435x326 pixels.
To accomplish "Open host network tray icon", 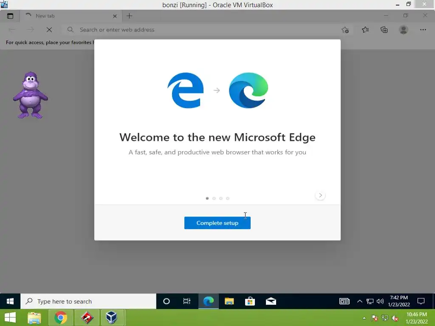I will click(x=385, y=318).
